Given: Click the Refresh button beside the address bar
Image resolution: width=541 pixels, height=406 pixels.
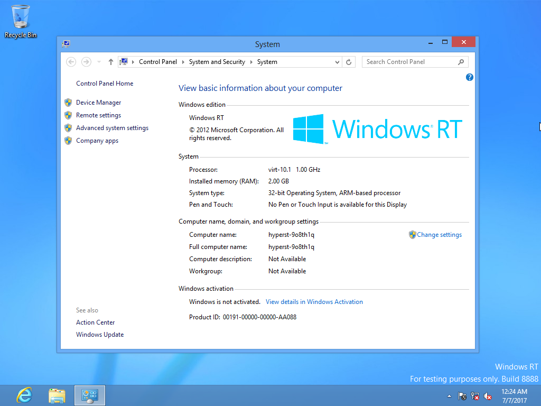Looking at the screenshot, I should click(x=349, y=62).
